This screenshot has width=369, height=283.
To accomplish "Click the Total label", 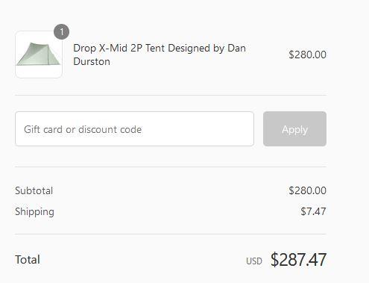I will click(x=28, y=260).
